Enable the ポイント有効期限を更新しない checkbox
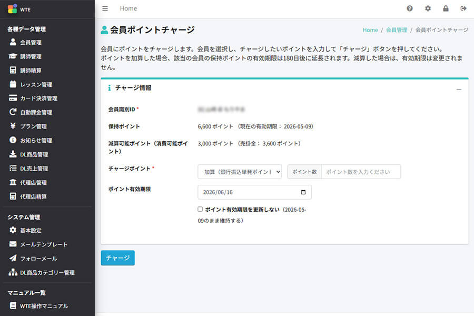Screen dimensions: 474x316 coord(200,209)
